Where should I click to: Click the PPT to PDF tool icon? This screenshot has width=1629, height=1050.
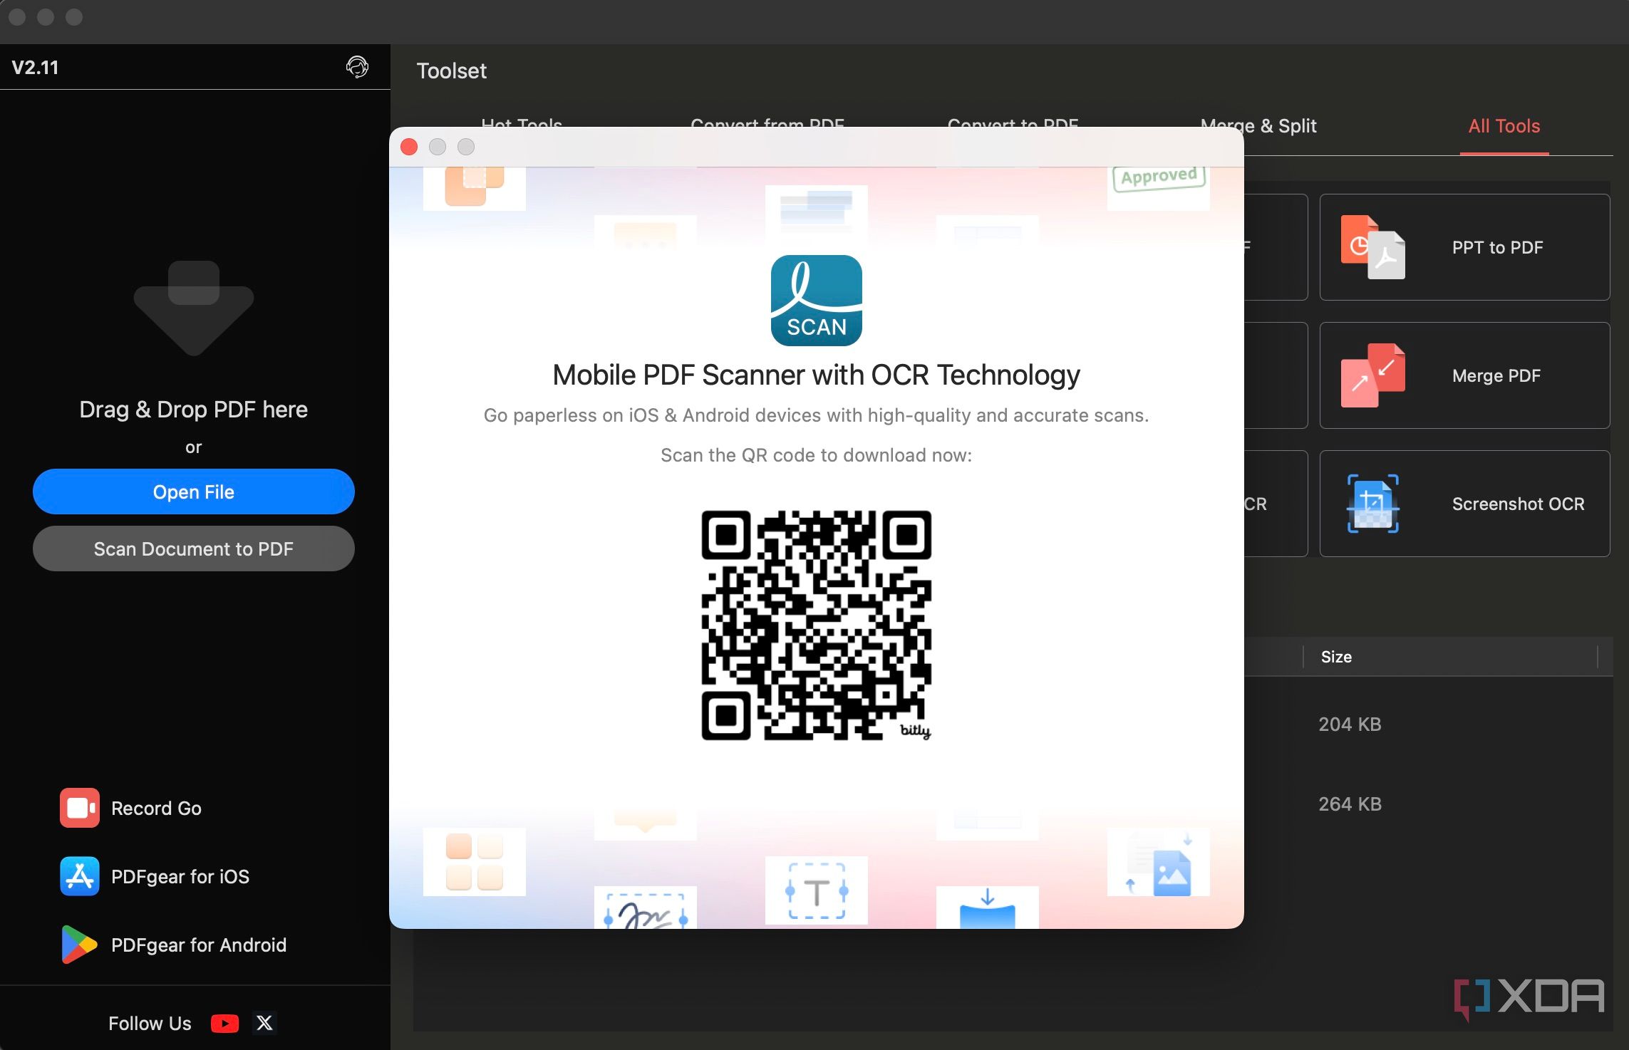pyautogui.click(x=1372, y=247)
